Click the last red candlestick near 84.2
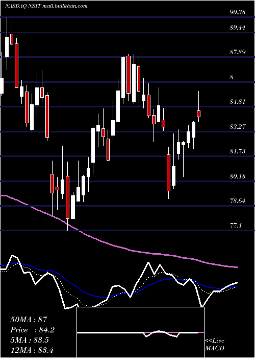 (198, 114)
